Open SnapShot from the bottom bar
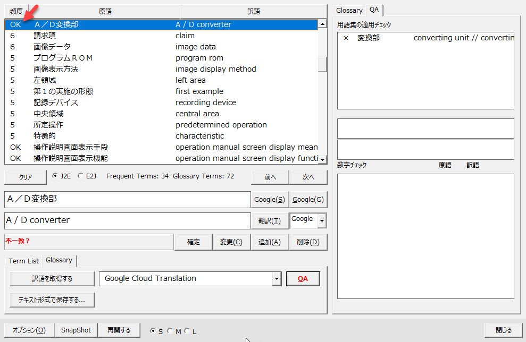 point(76,330)
